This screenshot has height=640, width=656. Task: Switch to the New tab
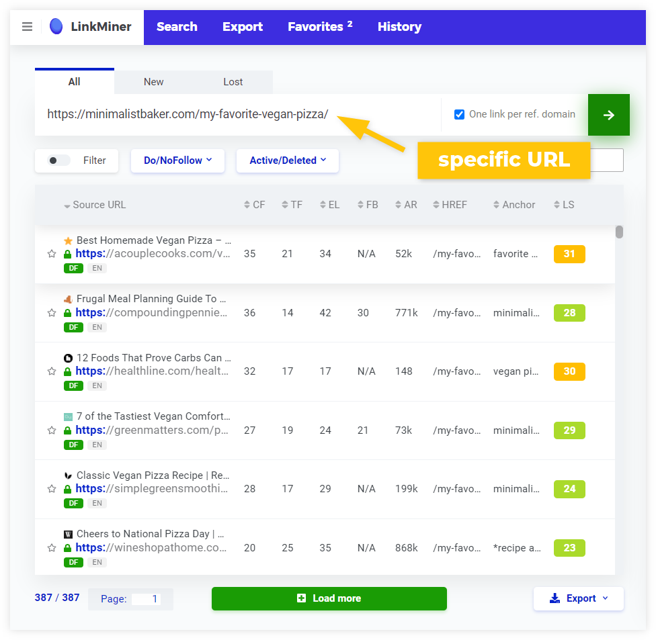point(153,82)
